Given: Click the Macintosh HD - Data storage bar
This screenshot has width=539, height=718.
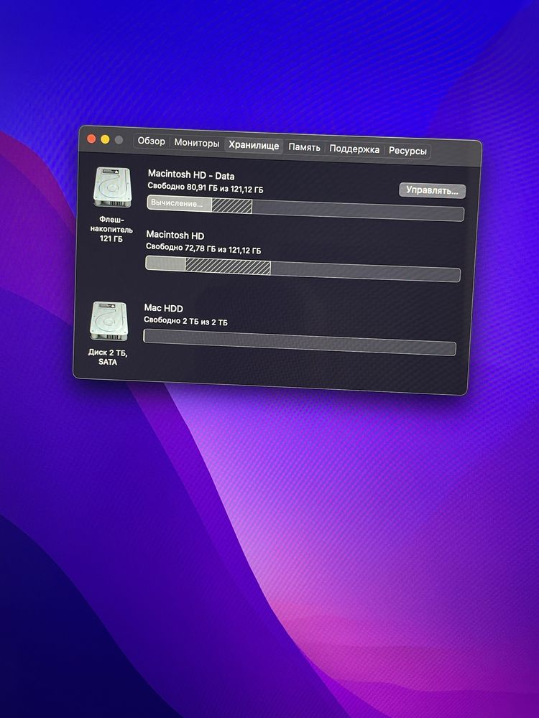Looking at the screenshot, I should point(305,208).
